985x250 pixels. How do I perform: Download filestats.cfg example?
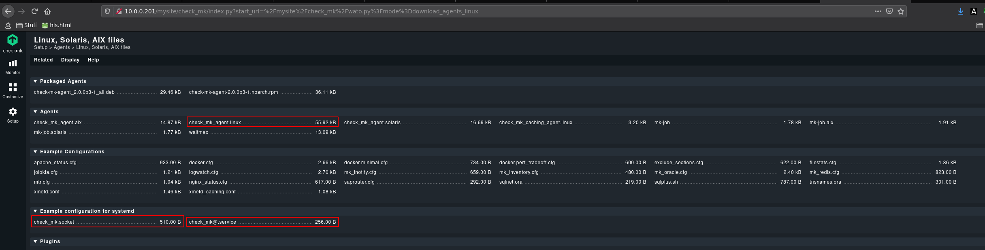click(823, 163)
